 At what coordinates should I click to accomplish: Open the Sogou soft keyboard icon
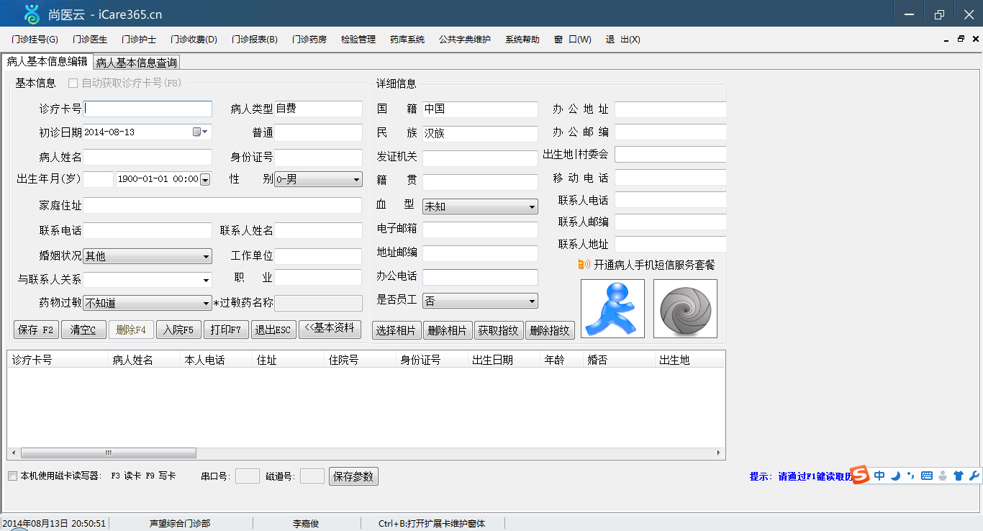(x=927, y=476)
